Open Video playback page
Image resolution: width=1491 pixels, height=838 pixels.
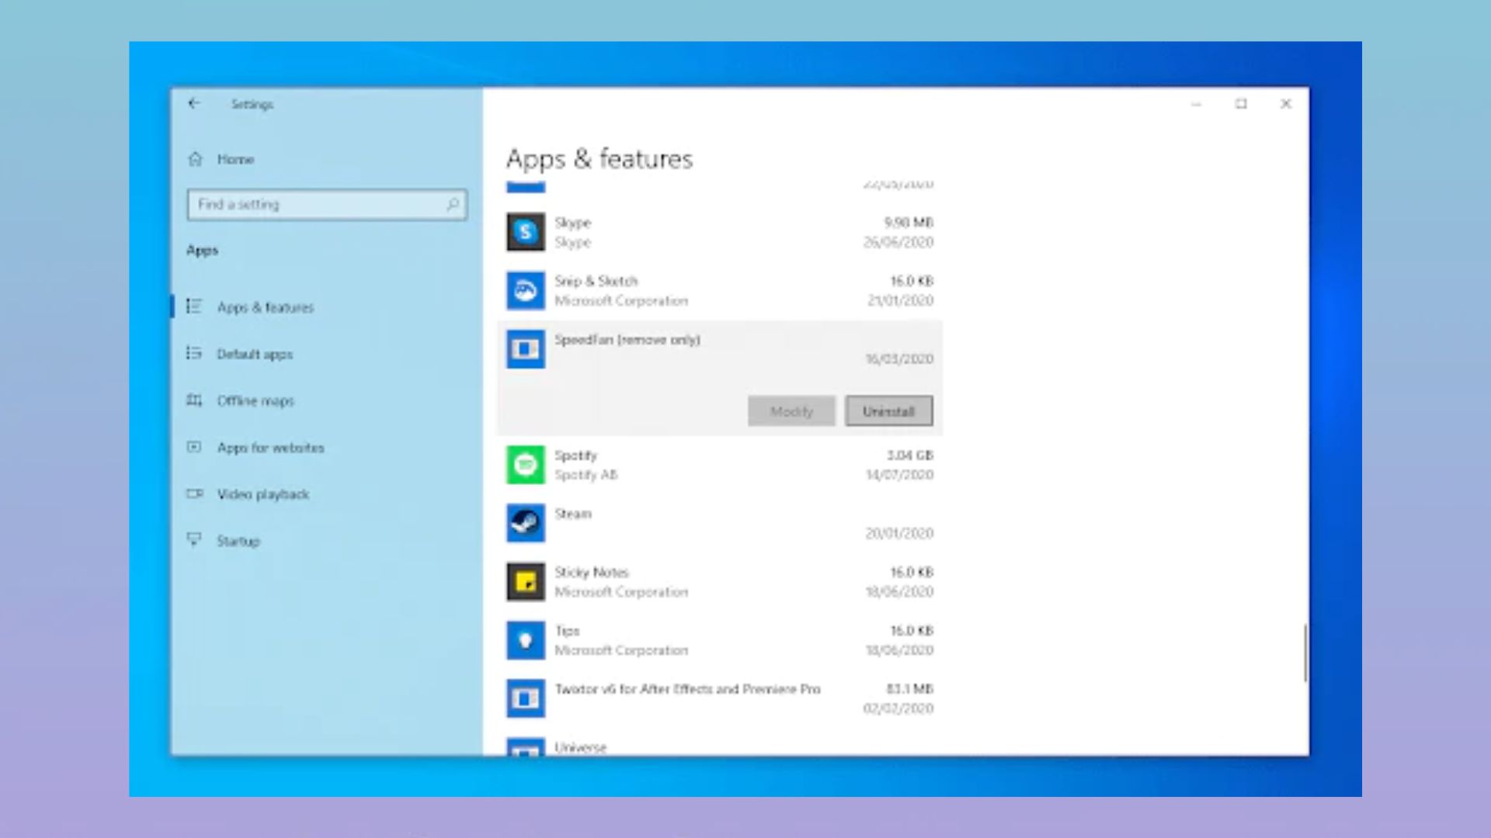(262, 494)
